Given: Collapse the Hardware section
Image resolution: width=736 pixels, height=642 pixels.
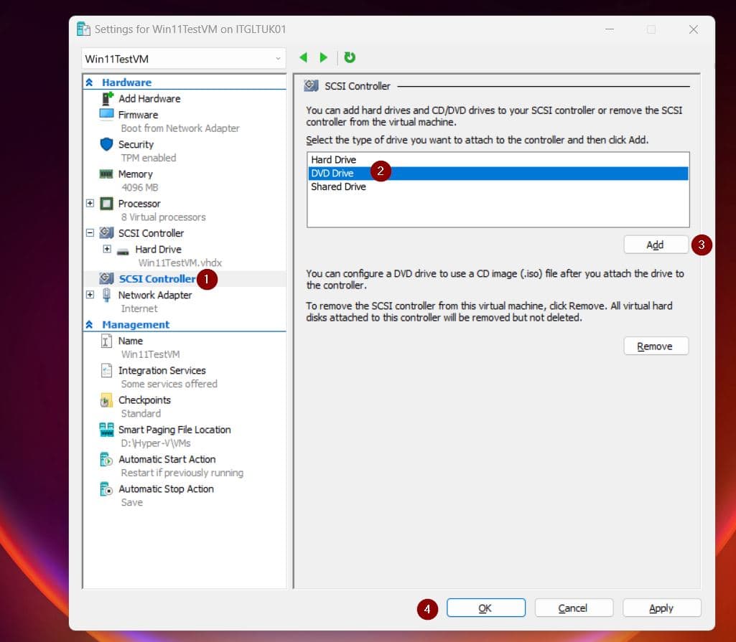Looking at the screenshot, I should click(88, 82).
